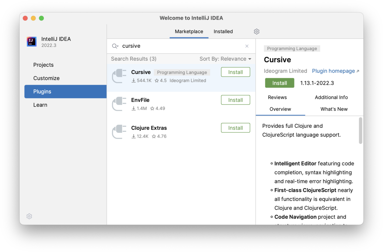Click the Clojure Extras download count icon
Viewport: 383px width, 252px height.
click(134, 136)
